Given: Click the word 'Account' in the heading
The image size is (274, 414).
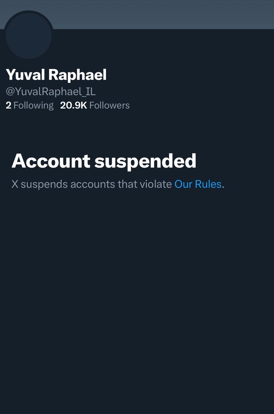Looking at the screenshot, I should pyautogui.click(x=51, y=160).
